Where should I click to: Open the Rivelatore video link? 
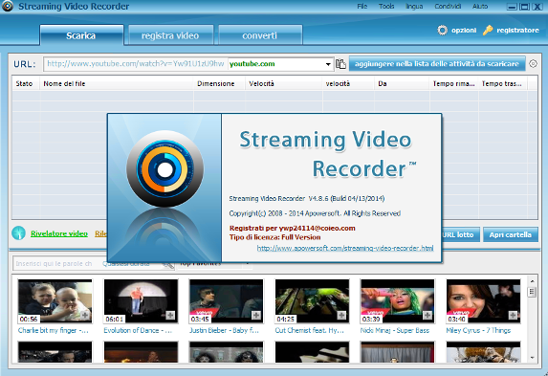[x=59, y=233]
